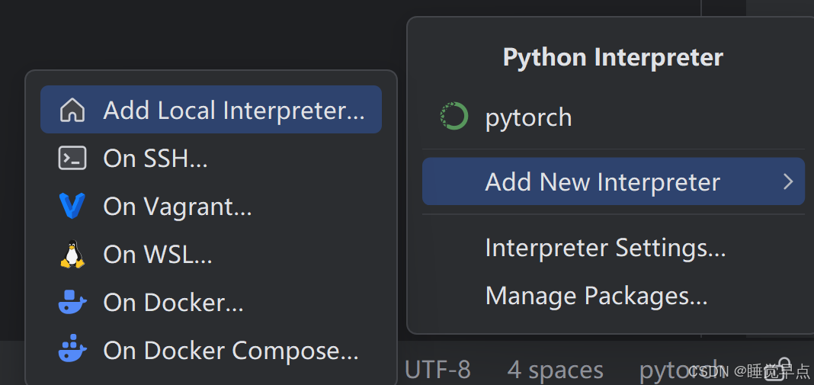814x385 pixels.
Task: Open the UTF-8 file encoding selector
Action: coord(437,371)
